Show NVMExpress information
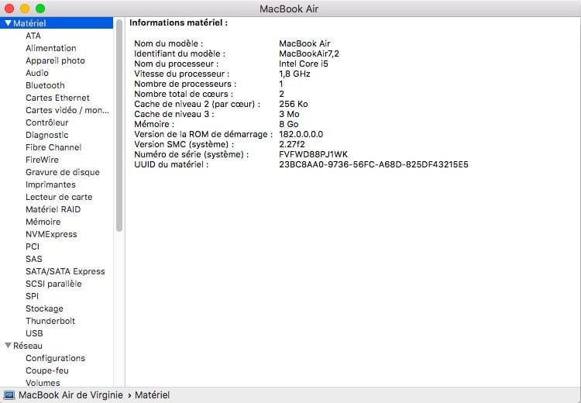 51,234
